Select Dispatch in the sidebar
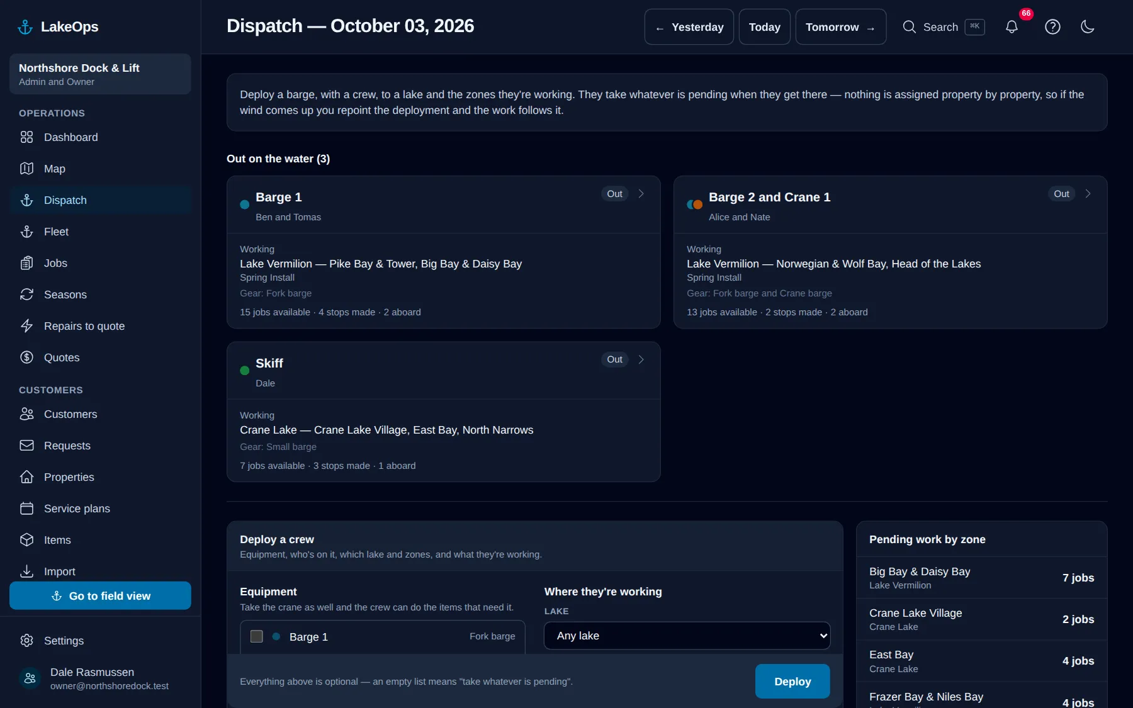The height and width of the screenshot is (708, 1133). click(x=100, y=200)
